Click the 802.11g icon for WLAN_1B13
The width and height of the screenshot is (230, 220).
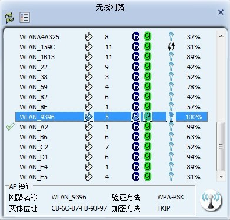click(x=147, y=56)
